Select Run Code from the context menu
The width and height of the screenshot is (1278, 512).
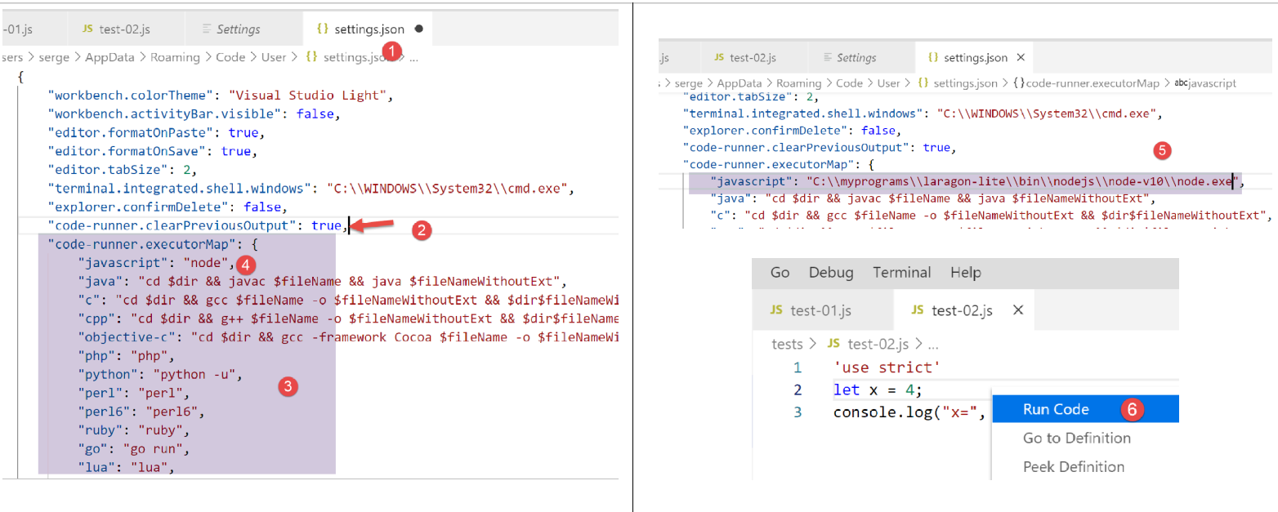click(1056, 410)
